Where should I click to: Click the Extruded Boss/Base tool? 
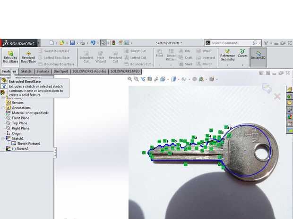(x=10, y=57)
